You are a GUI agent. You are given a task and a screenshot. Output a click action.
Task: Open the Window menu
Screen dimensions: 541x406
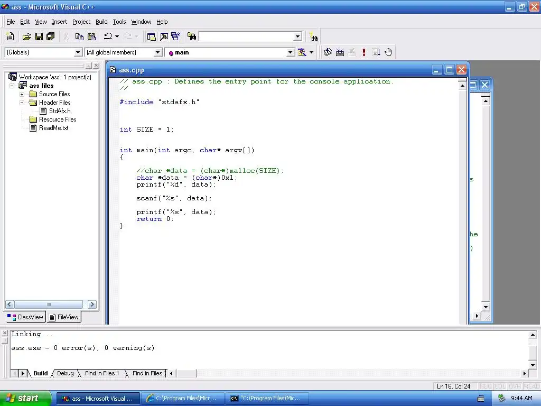[141, 22]
